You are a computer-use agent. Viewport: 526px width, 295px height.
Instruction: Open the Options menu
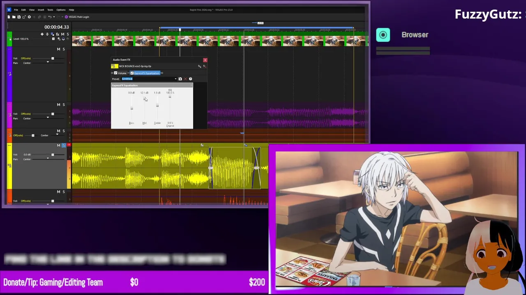point(61,10)
